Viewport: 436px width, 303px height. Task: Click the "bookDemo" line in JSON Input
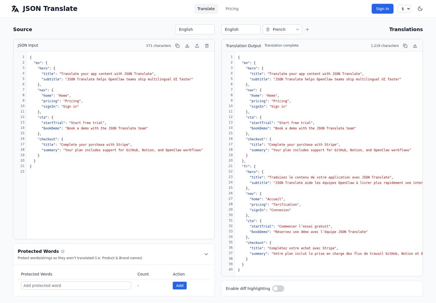(95, 128)
